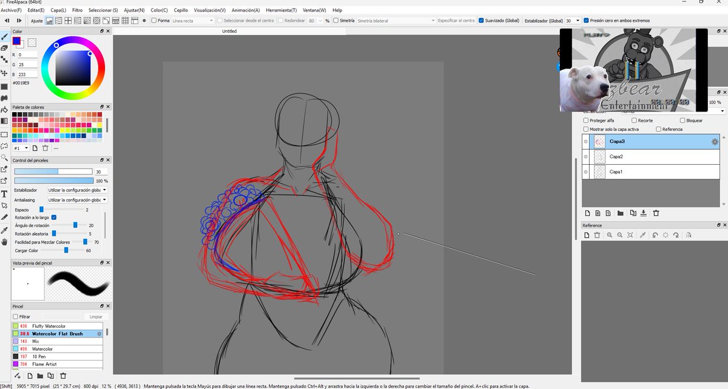
Task: Open the Línea recta shape dropdown
Action: tap(192, 21)
